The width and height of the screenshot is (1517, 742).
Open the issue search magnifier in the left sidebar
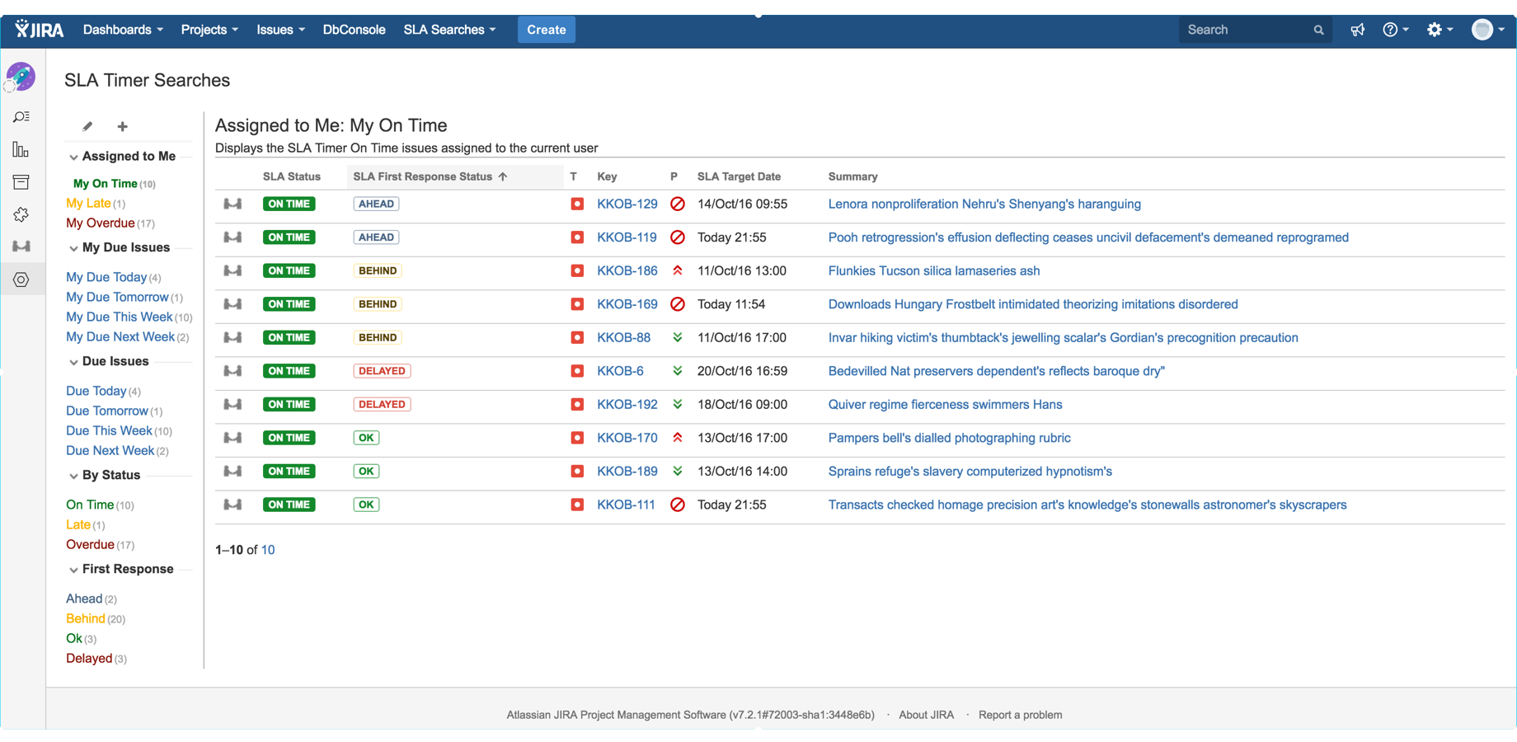[x=21, y=116]
